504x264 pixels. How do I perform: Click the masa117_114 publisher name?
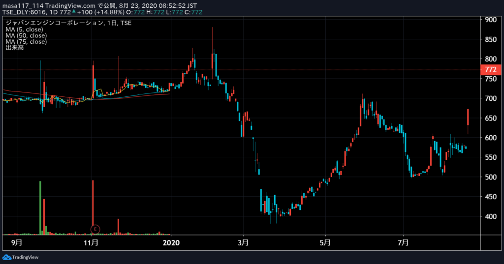pyautogui.click(x=23, y=6)
